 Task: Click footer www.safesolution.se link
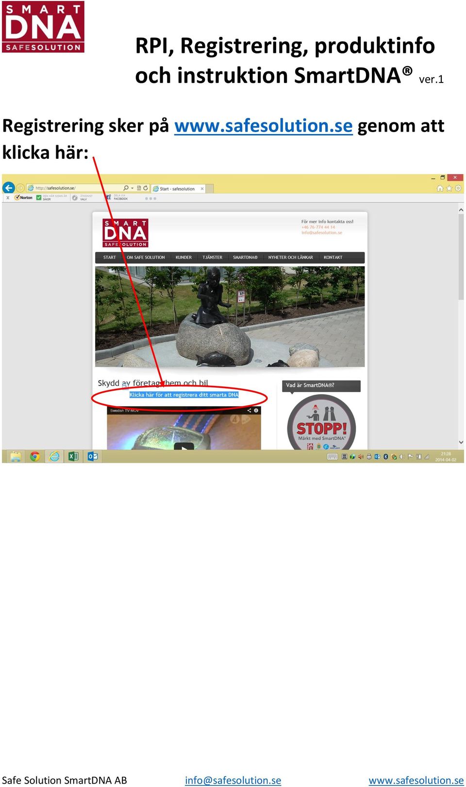click(x=416, y=780)
